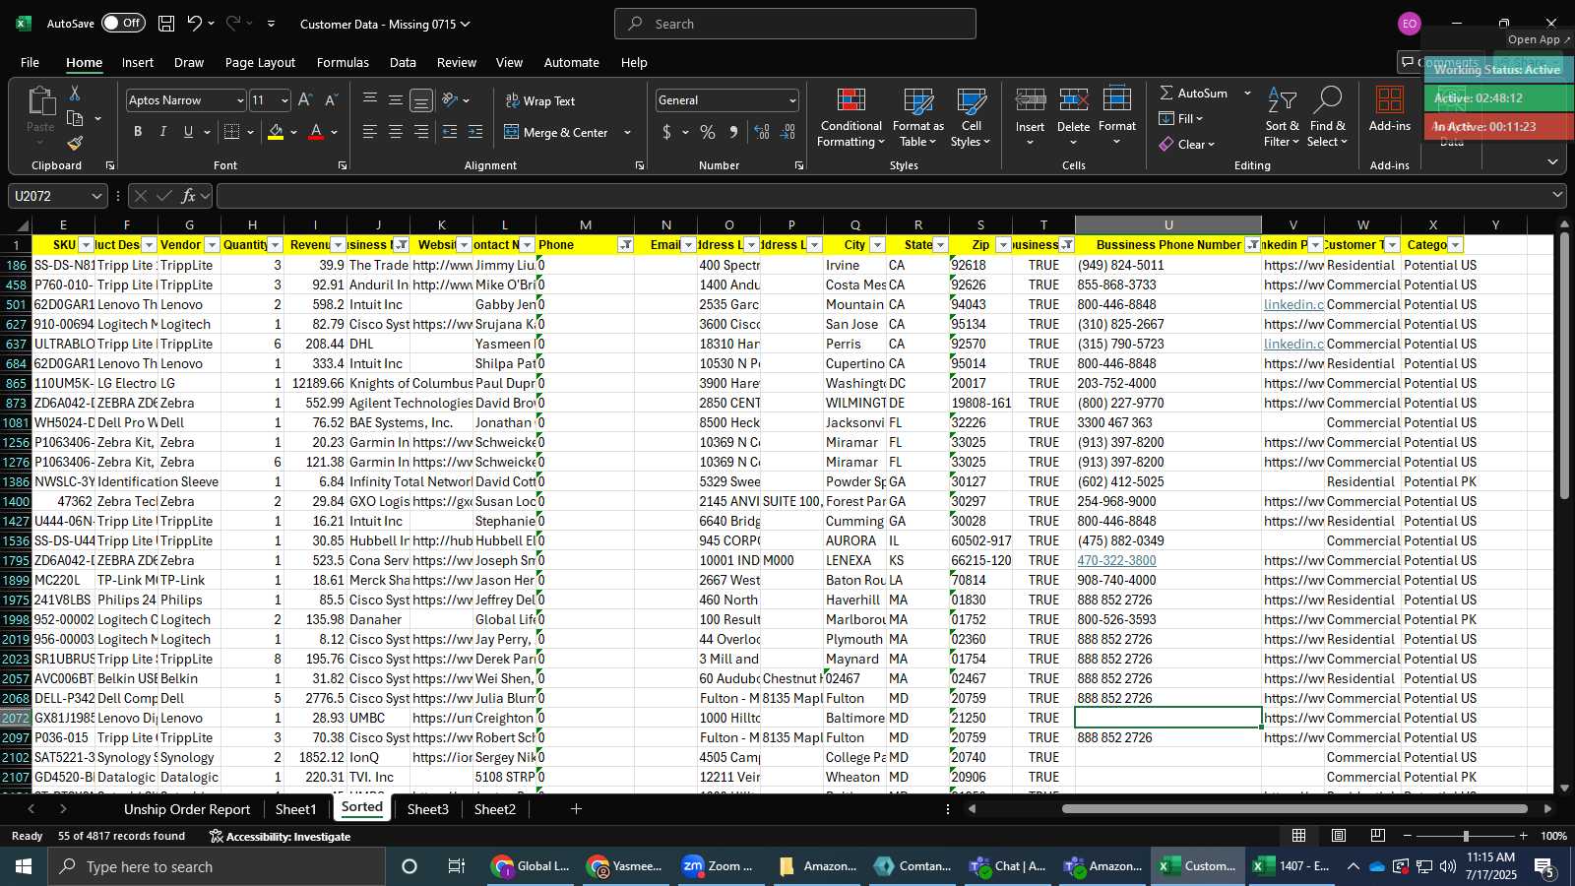Toggle Wrap Text
Viewport: 1575px width, 886px height.
click(540, 100)
